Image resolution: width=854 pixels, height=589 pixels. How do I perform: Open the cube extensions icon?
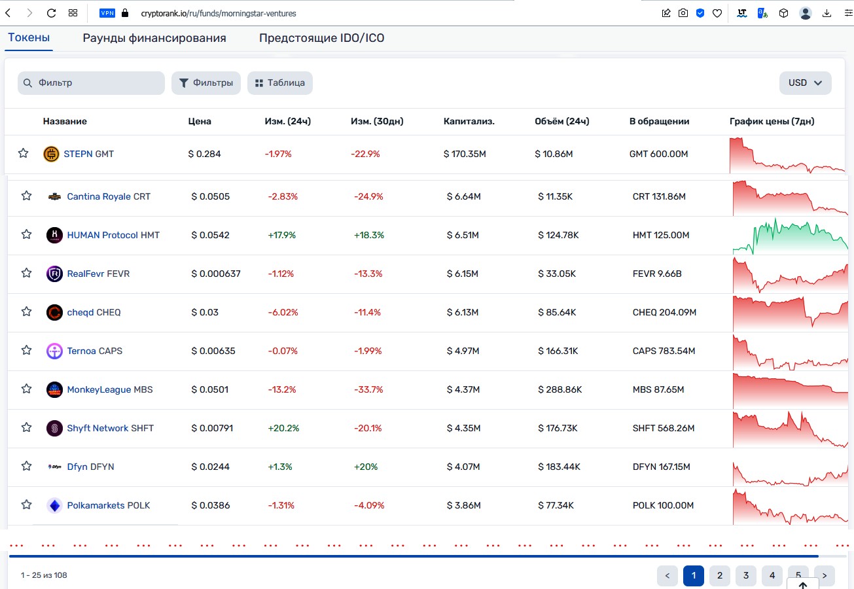(x=783, y=12)
